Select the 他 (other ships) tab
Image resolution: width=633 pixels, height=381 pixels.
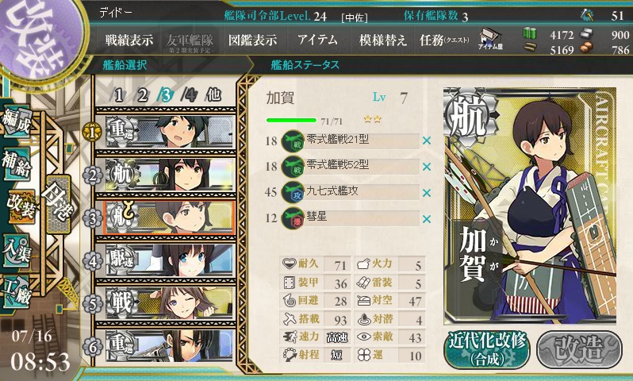[x=213, y=95]
